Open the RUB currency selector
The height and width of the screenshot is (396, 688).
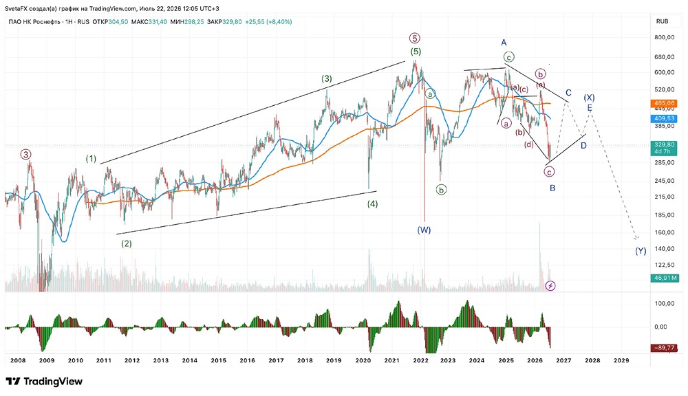pyautogui.click(x=662, y=21)
